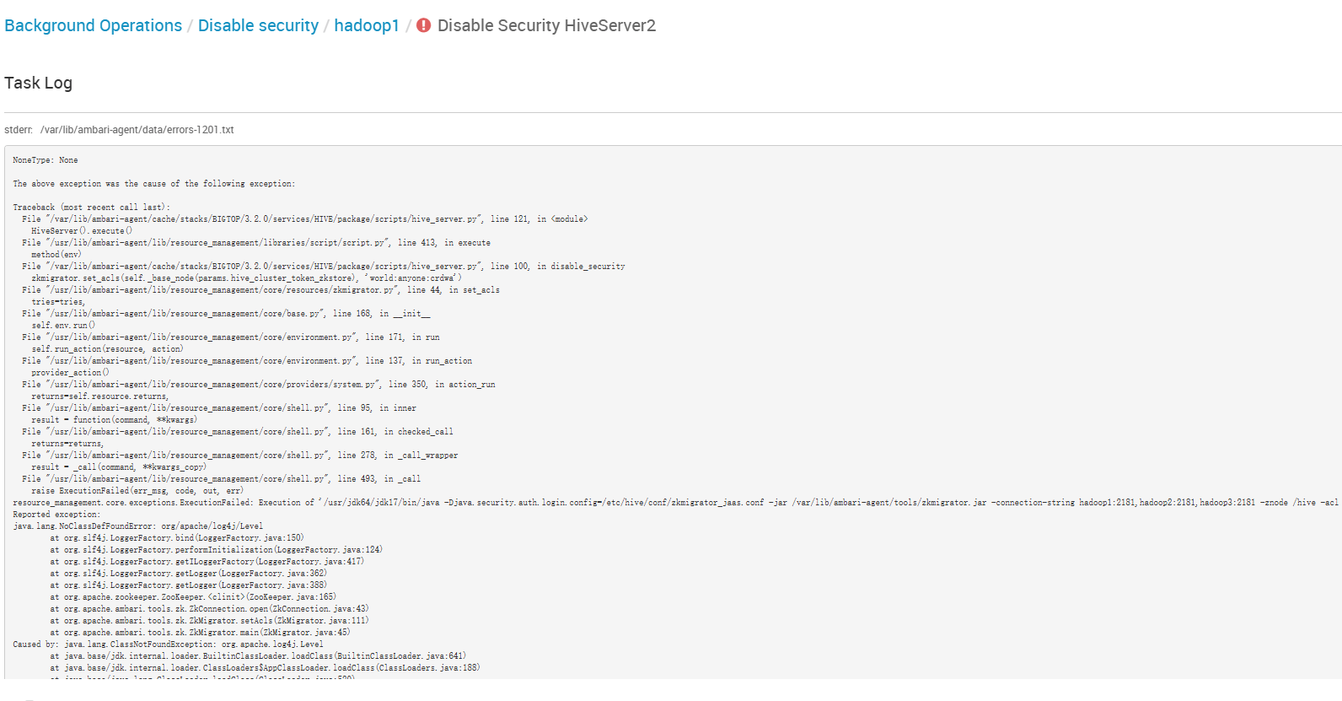This screenshot has height=701, width=1342.
Task: Go back to Disable security breadcrumb
Action: click(x=258, y=25)
